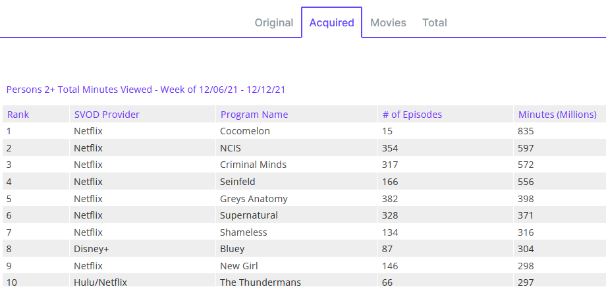606x291 pixels.
Task: Click the Greys Anatomy program name
Action: pyautogui.click(x=254, y=199)
